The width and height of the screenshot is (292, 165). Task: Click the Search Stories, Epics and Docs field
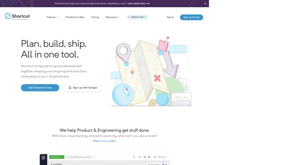click(x=81, y=157)
